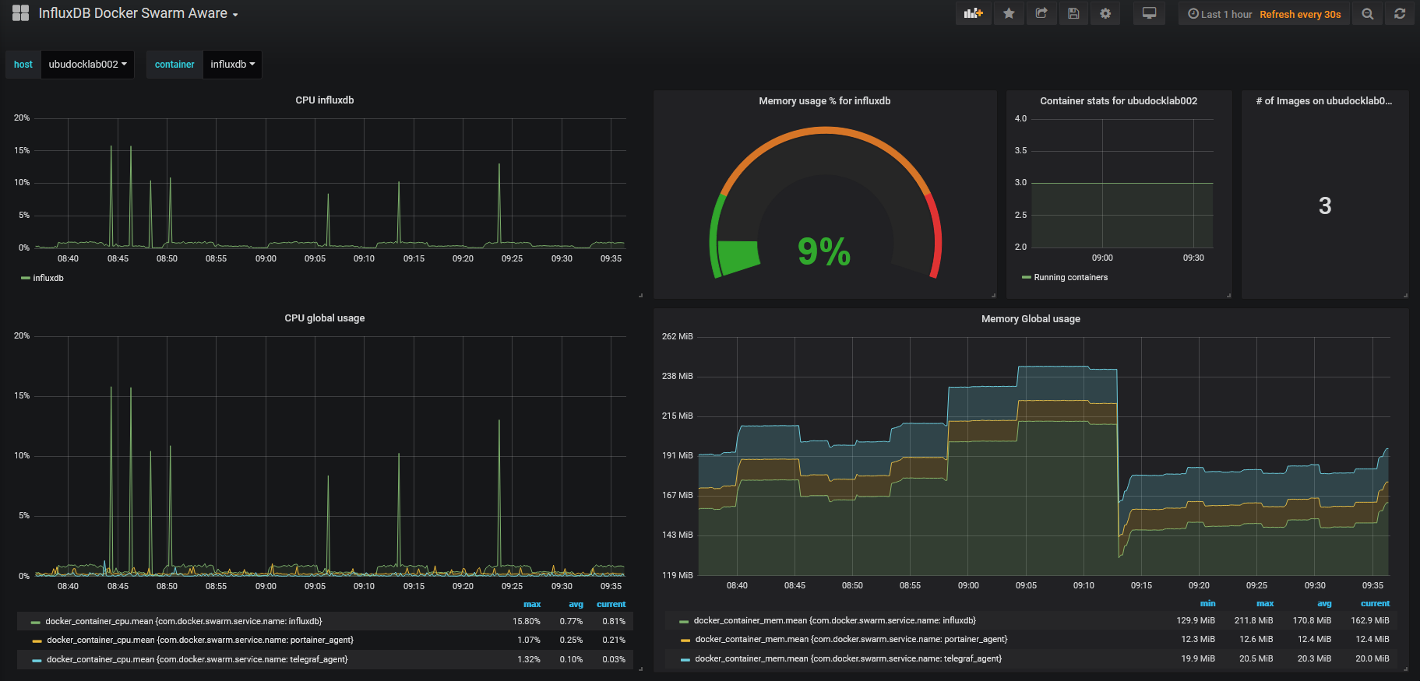The image size is (1420, 681).
Task: Open the Grafana main menu logo
Action: [21, 13]
